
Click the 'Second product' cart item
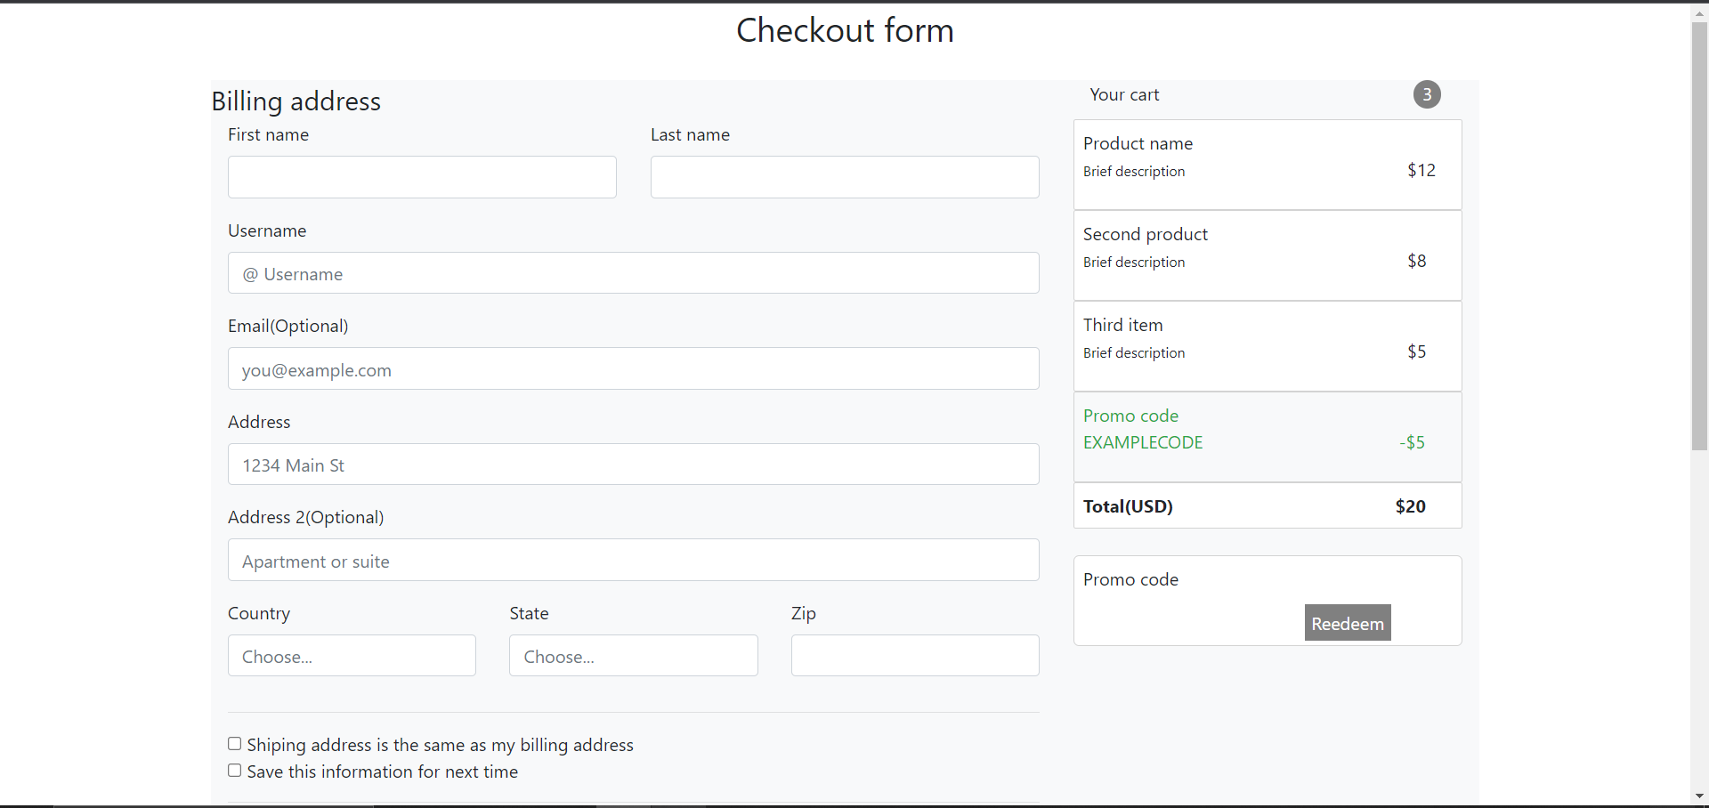click(x=1268, y=255)
